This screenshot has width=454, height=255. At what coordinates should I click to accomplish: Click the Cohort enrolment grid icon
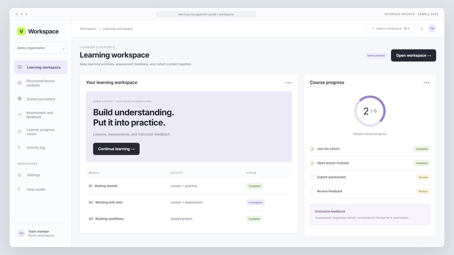(20, 99)
